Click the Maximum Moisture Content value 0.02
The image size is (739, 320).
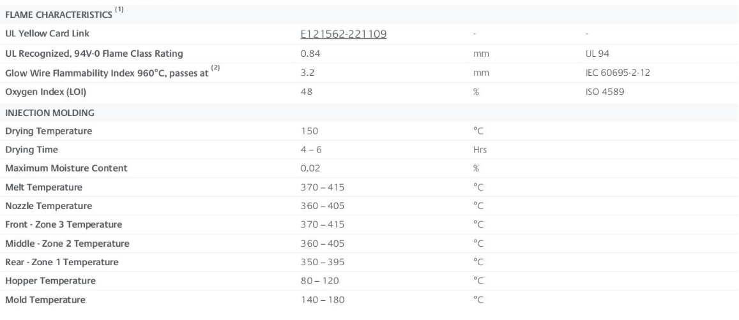pyautogui.click(x=310, y=168)
